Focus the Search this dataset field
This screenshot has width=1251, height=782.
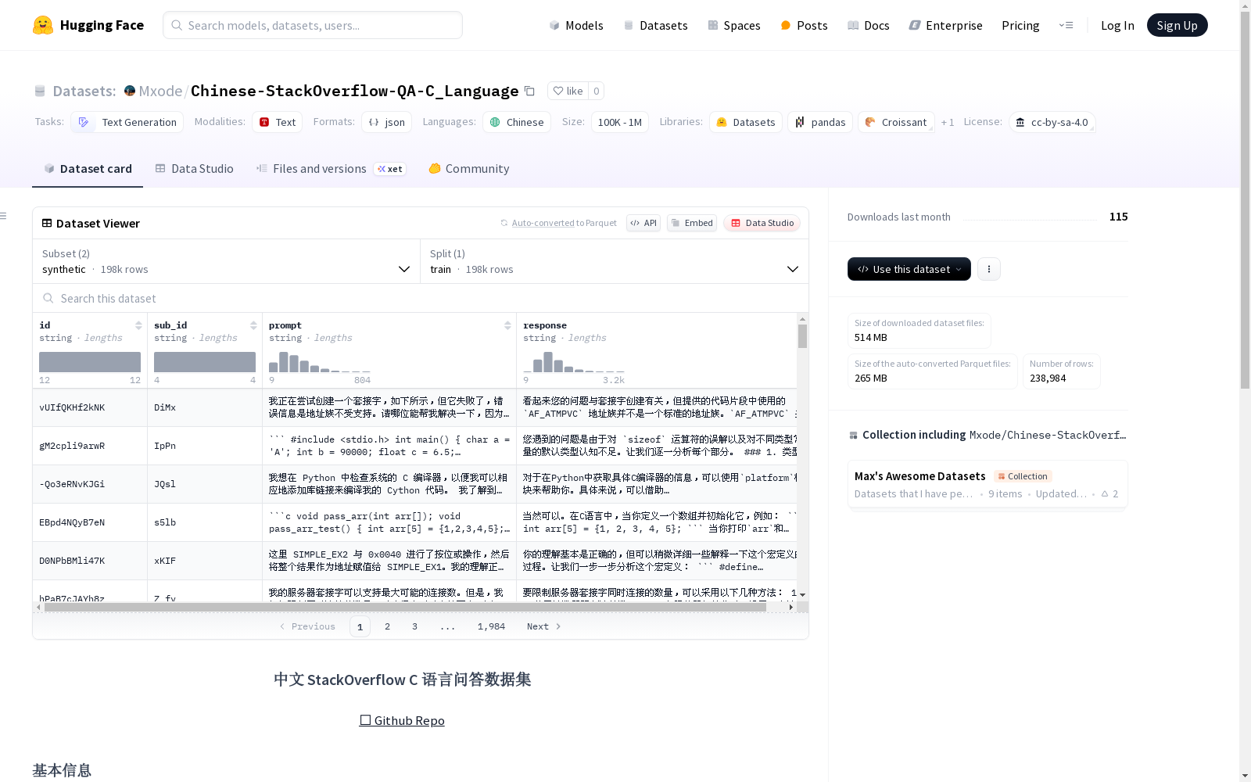point(421,299)
